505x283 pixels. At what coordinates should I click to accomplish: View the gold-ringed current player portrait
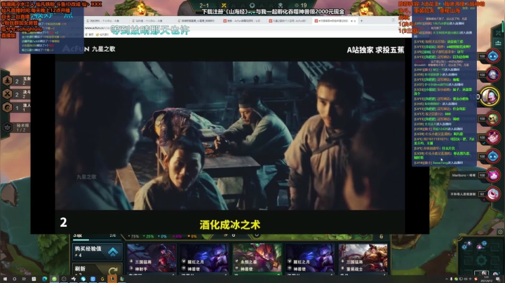point(490,96)
